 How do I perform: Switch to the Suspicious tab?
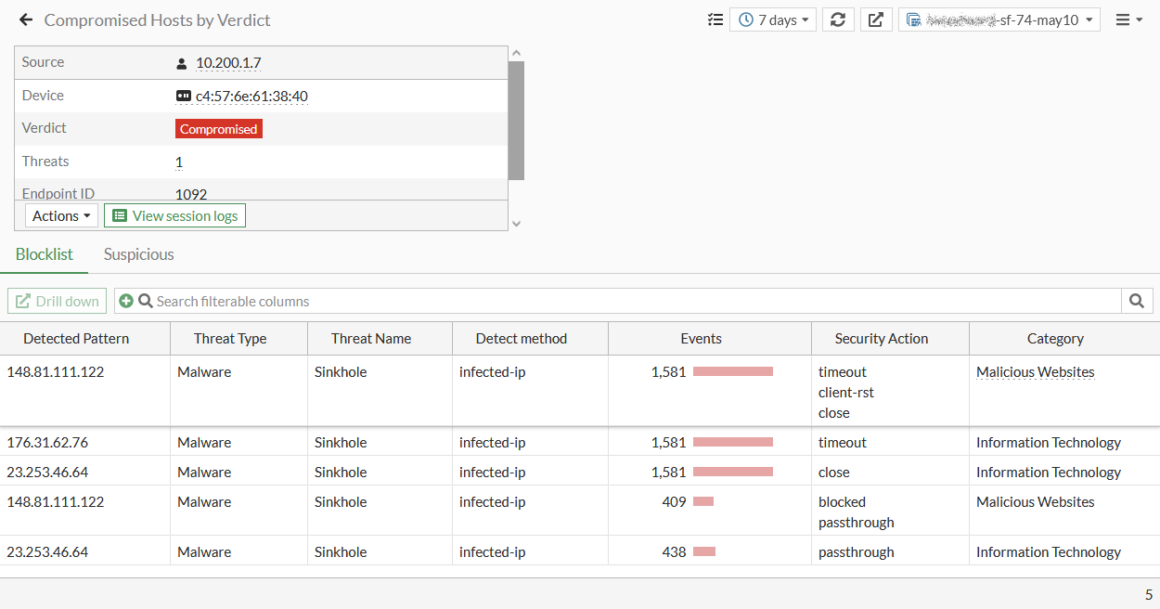tap(138, 253)
